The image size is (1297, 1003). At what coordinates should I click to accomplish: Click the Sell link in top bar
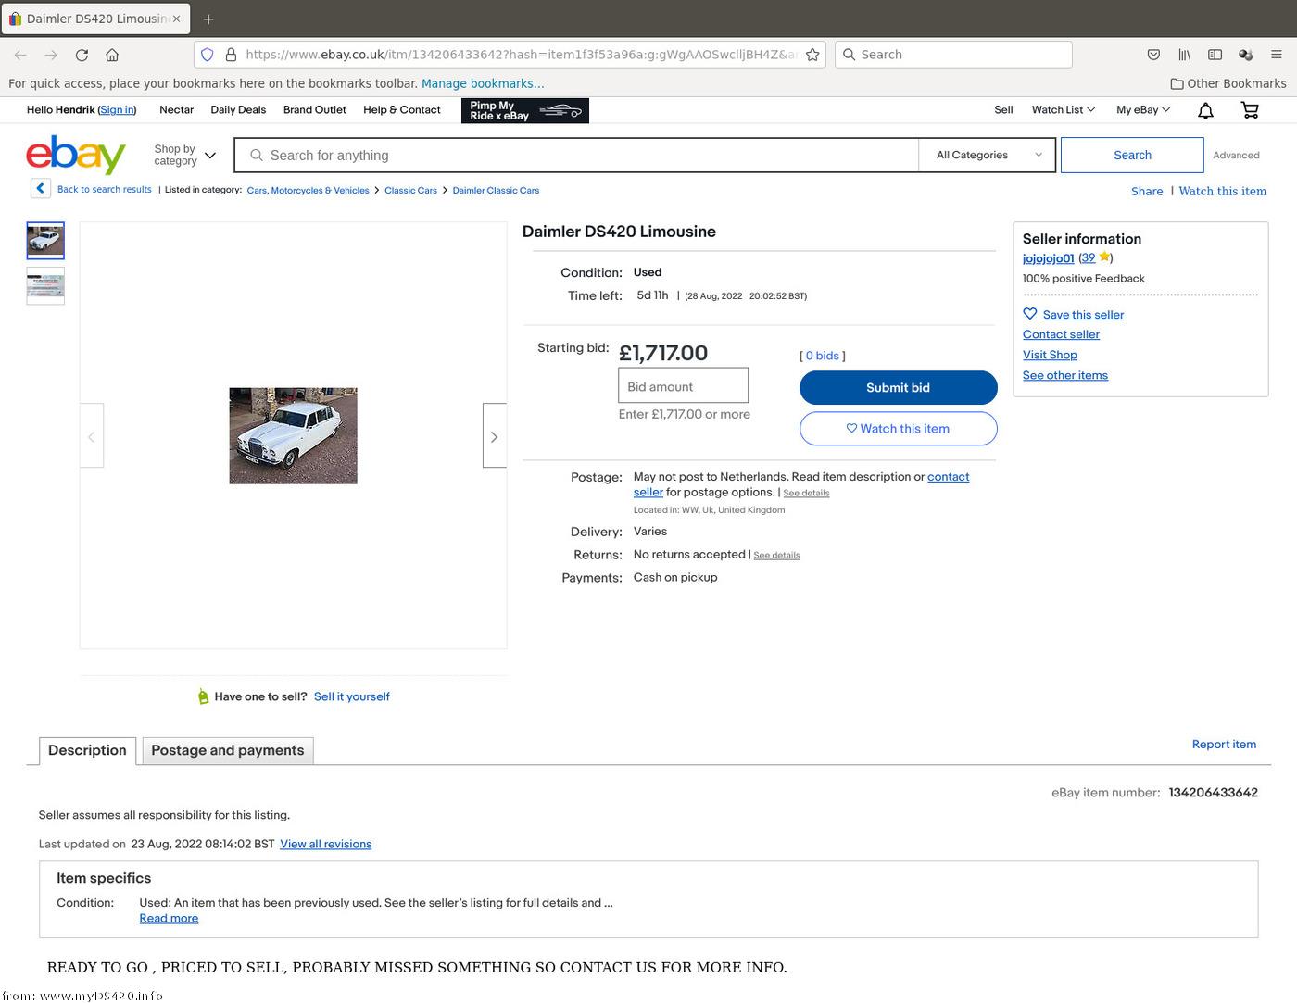[1003, 109]
